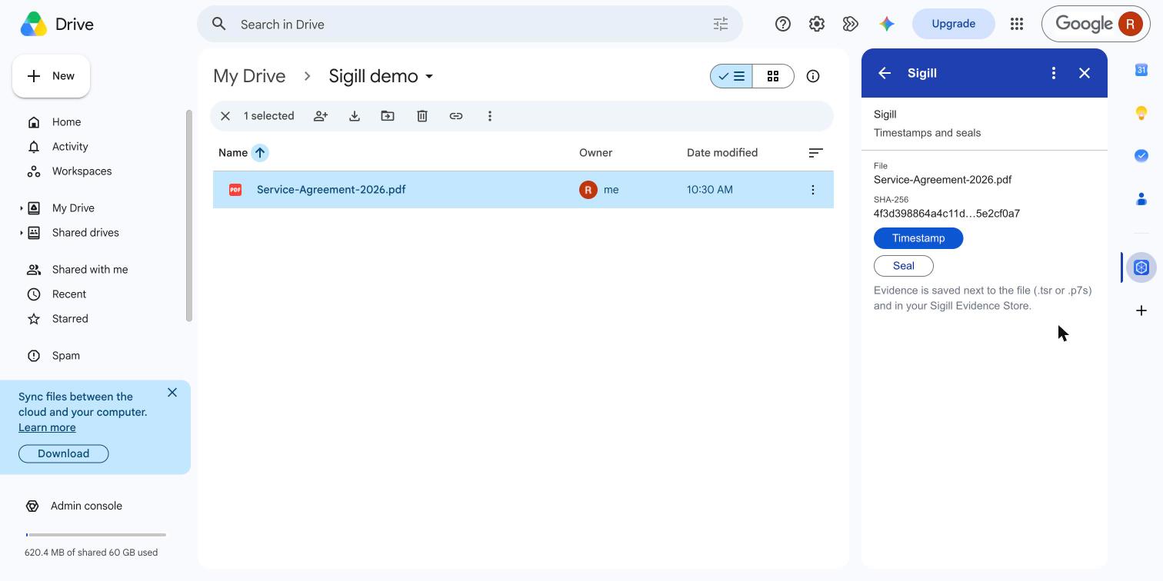Image resolution: width=1163 pixels, height=581 pixels.
Task: Click the Gemini sparkle icon
Action: (x=887, y=24)
